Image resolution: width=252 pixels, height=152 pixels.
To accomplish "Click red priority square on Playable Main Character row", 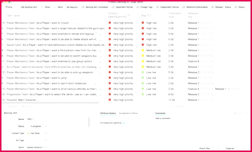I will [110, 100].
